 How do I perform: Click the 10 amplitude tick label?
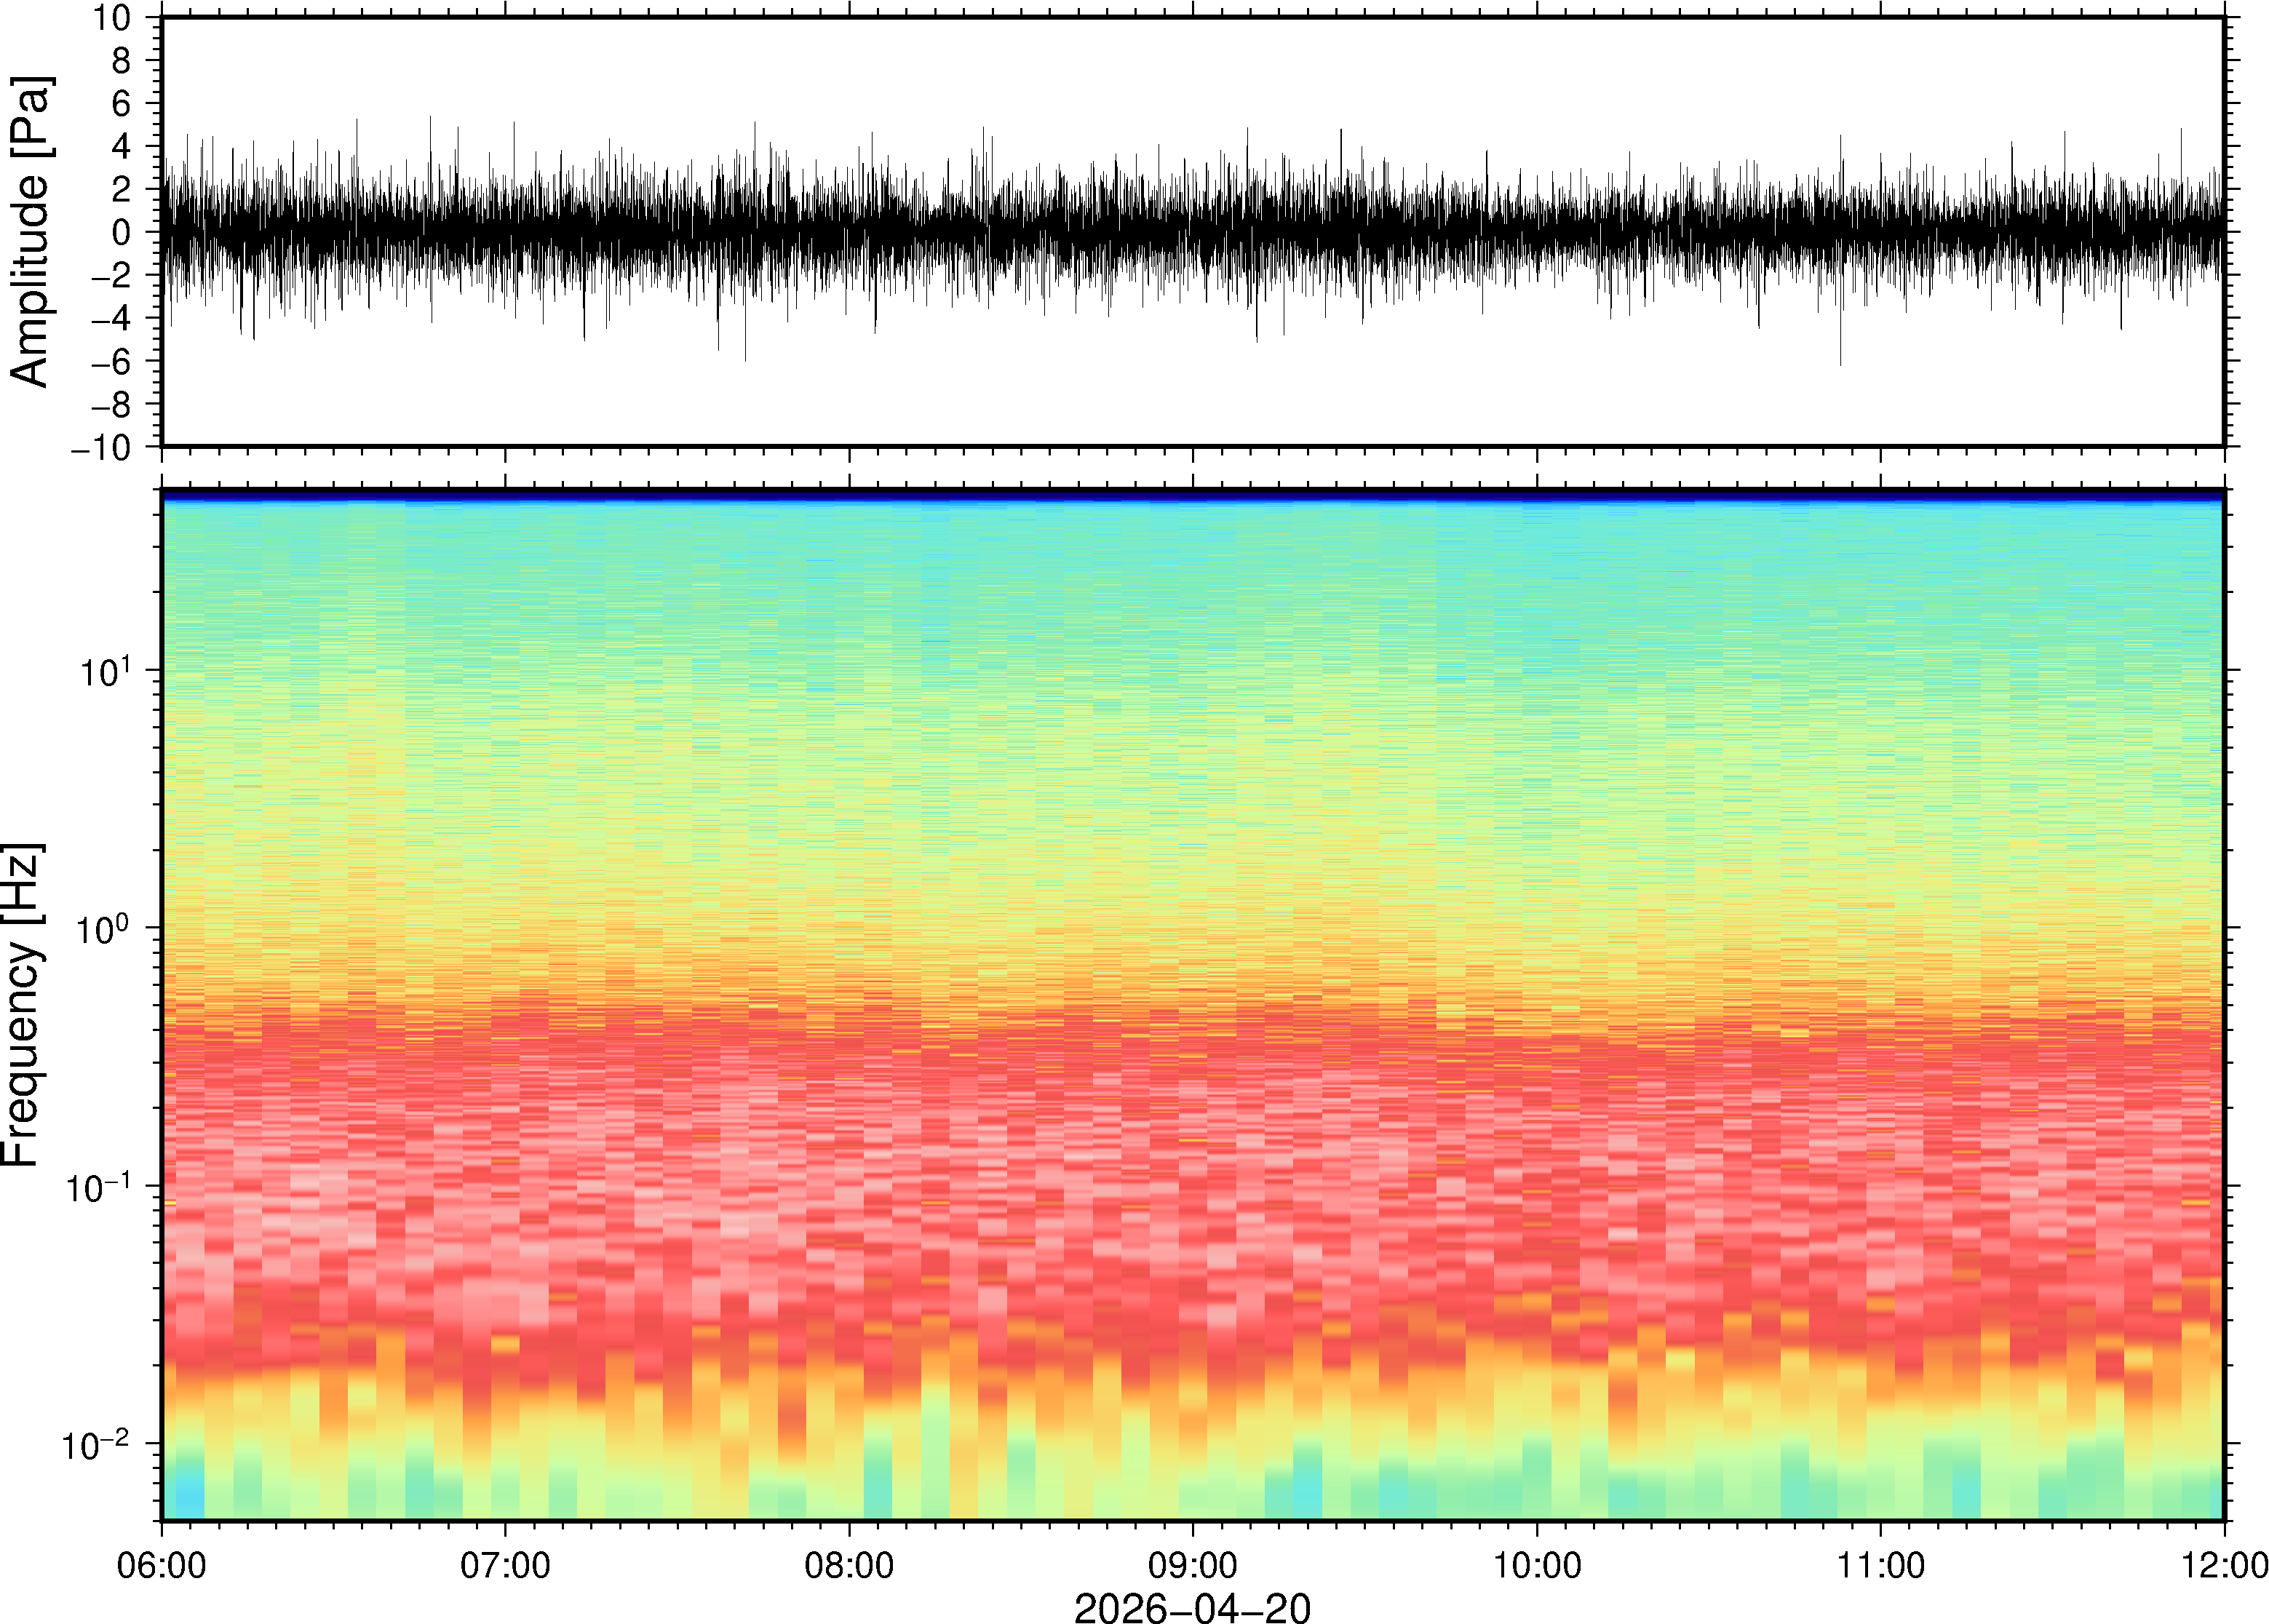pos(112,18)
